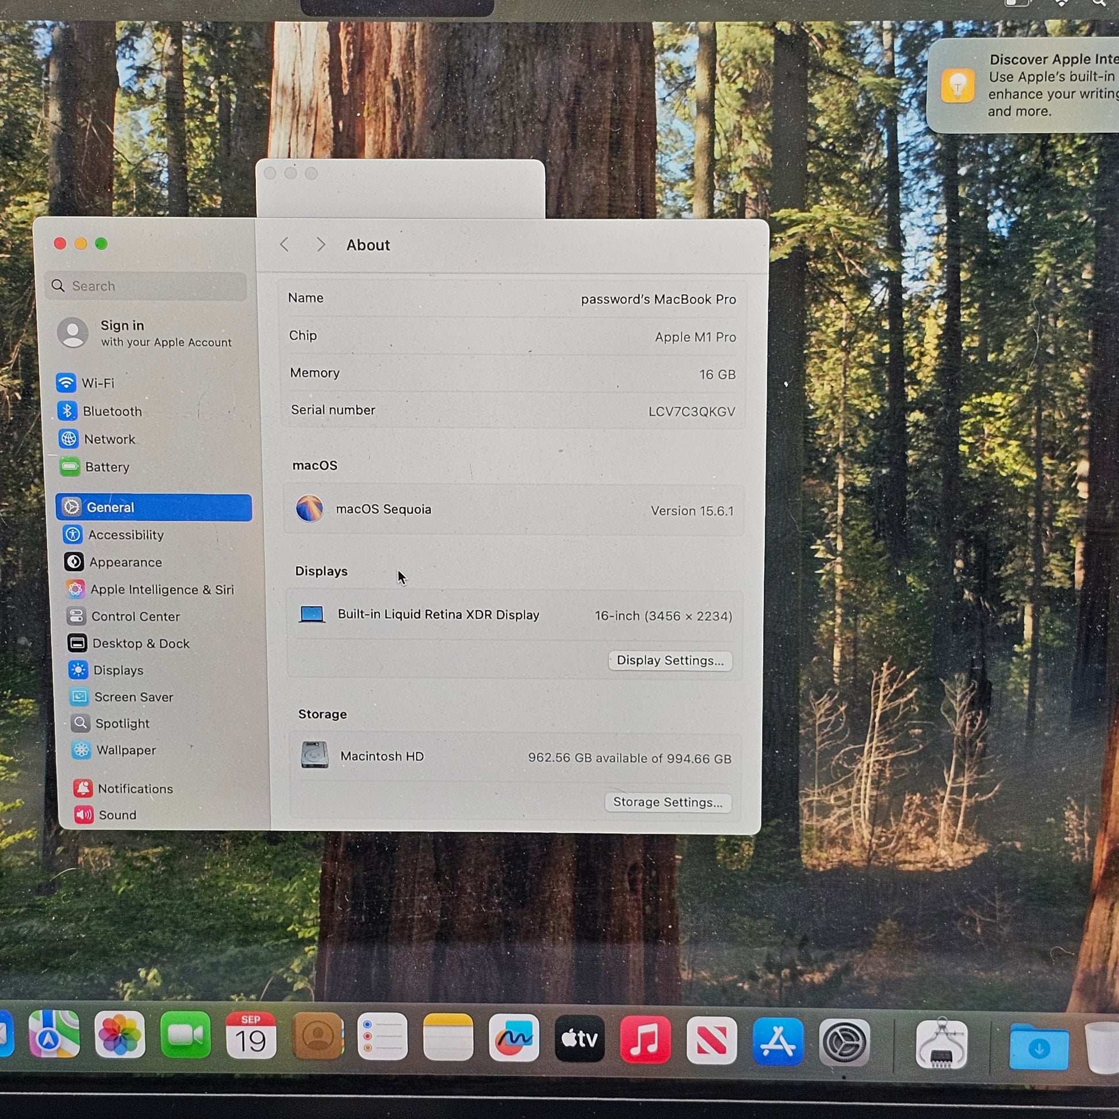
Task: Click Sign in with your Apple Account
Action: point(145,333)
